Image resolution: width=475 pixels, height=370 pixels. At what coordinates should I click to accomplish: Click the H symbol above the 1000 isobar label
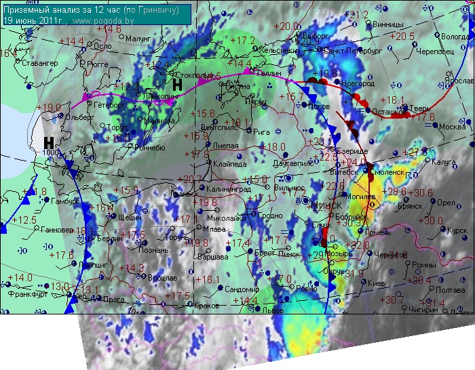(49, 142)
